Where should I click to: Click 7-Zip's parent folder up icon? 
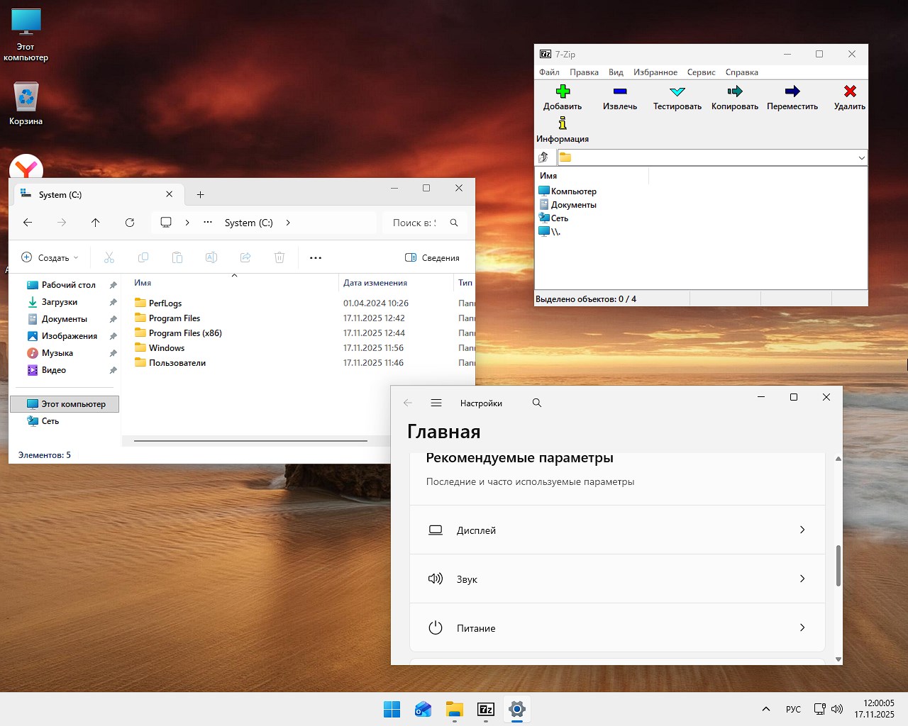coord(543,157)
